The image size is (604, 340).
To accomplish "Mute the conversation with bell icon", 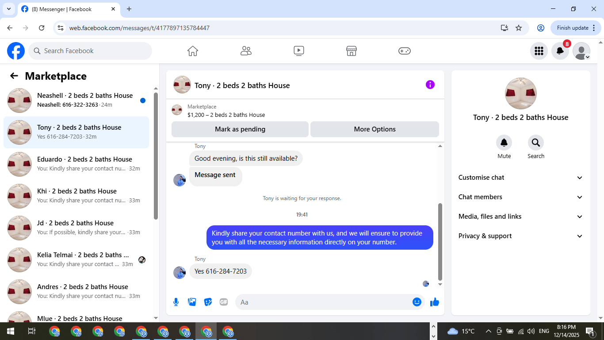I will click(x=504, y=143).
